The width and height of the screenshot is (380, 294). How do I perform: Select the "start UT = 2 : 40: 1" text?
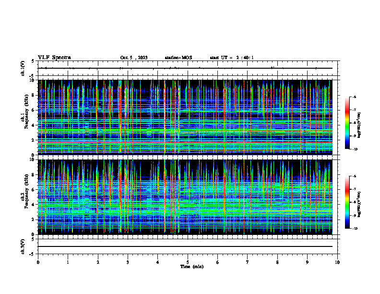tap(232, 58)
